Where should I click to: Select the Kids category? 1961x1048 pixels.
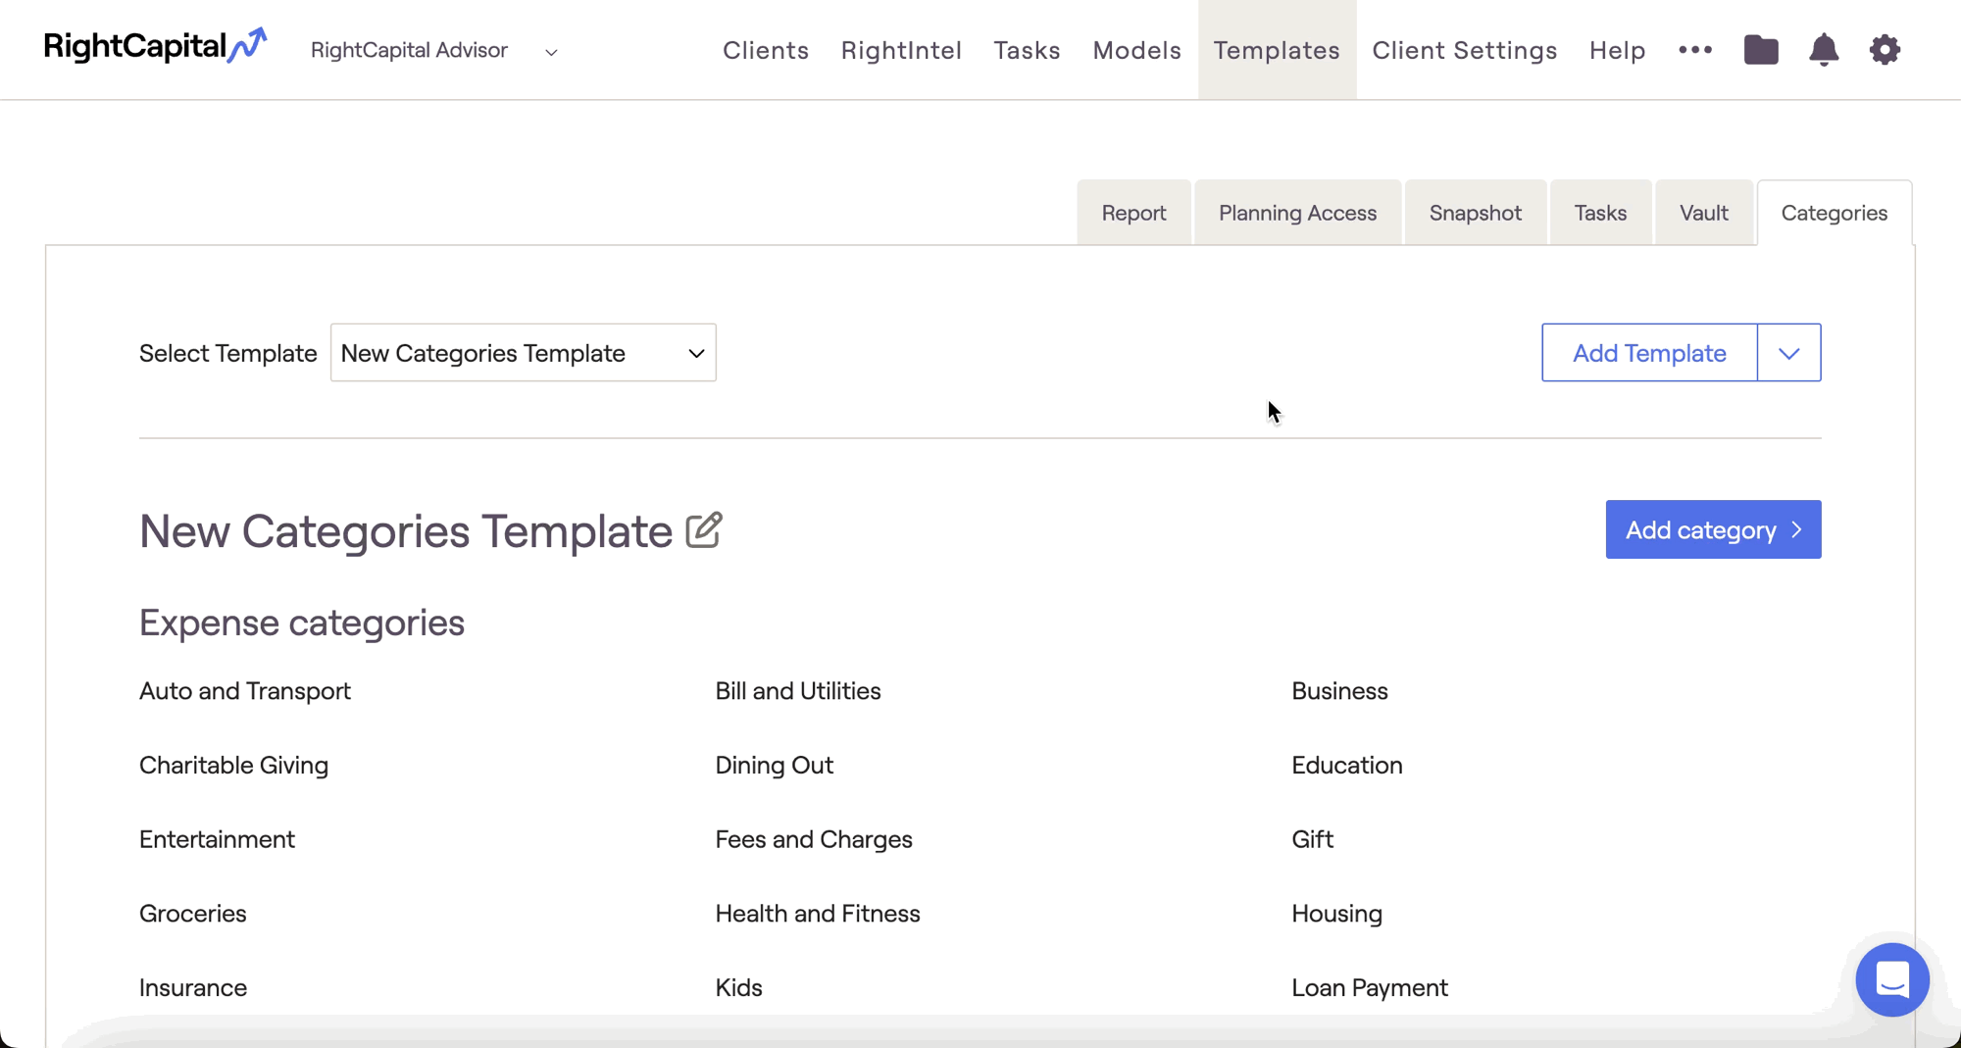coord(738,988)
